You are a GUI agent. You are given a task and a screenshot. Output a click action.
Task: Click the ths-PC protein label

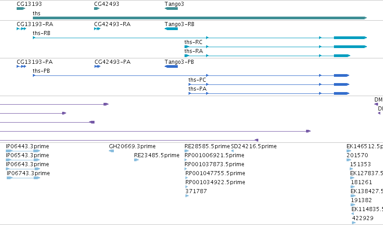point(197,80)
